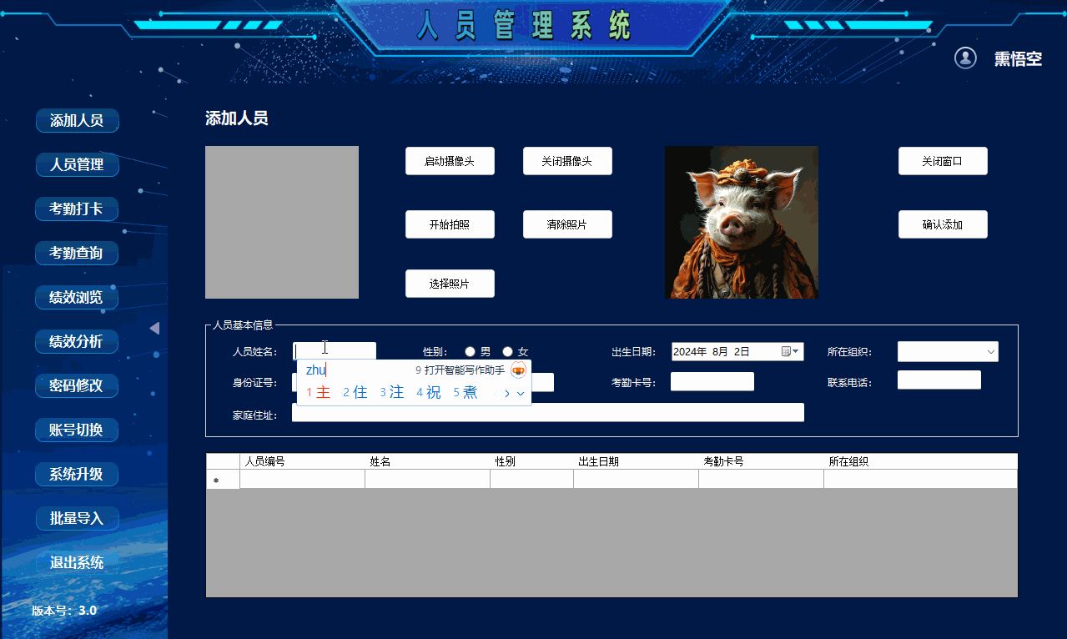Click the pig portrait photo thumbnail
This screenshot has height=639, width=1067.
point(742,222)
